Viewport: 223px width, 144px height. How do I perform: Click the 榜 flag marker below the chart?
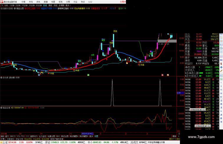pyautogui.click(x=168, y=75)
